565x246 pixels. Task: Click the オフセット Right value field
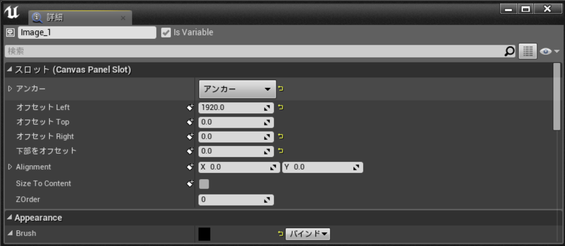(236, 137)
